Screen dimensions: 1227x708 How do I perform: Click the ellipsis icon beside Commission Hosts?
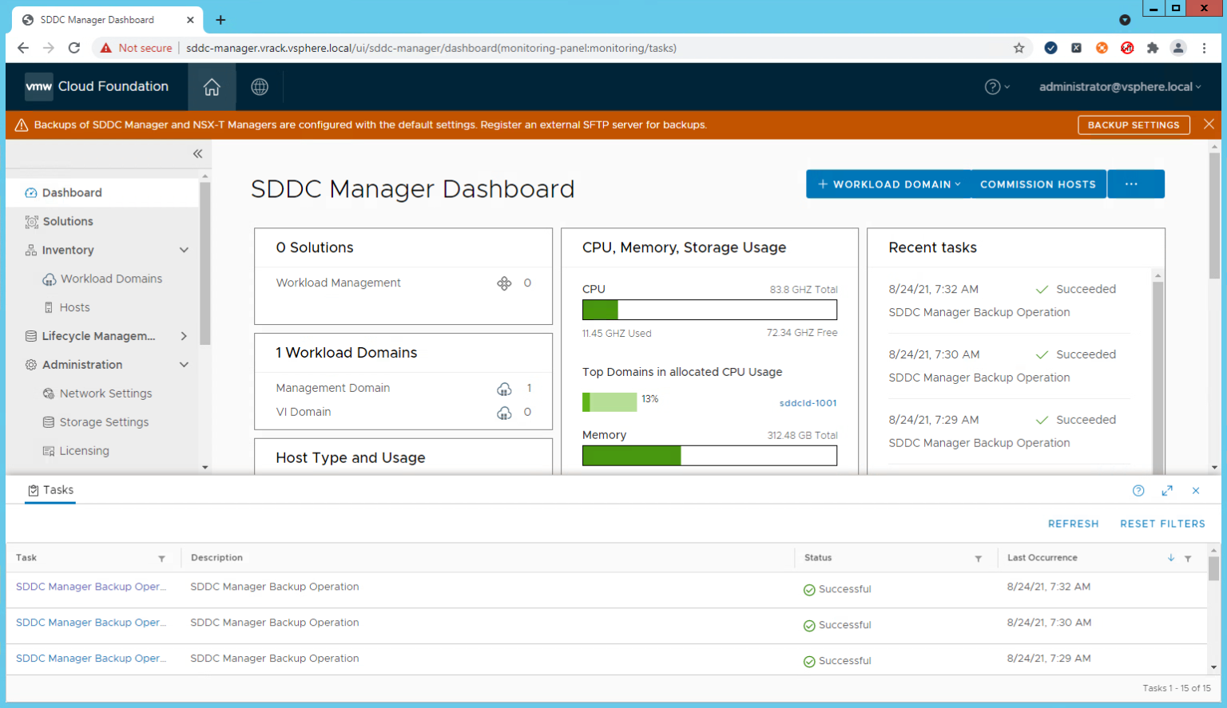click(1135, 184)
